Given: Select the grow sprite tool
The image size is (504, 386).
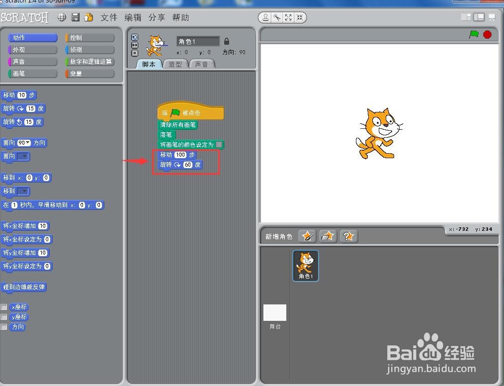Looking at the screenshot, I should point(288,17).
